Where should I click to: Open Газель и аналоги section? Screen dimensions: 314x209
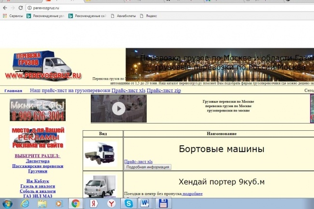click(x=38, y=186)
